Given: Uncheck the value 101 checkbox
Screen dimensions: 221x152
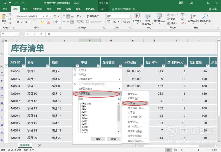Looking at the screenshot, I should pyautogui.click(x=83, y=127).
